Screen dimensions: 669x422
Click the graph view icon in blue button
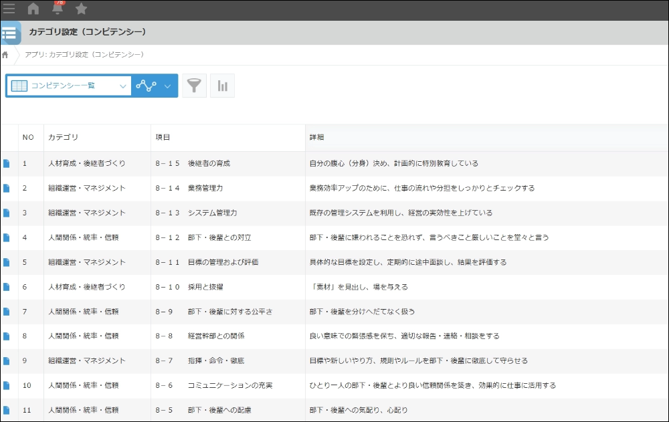pyautogui.click(x=146, y=86)
